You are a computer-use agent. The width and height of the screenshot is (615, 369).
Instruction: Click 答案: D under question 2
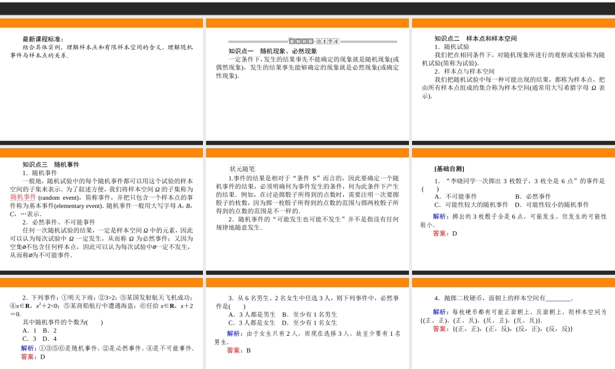[33, 357]
